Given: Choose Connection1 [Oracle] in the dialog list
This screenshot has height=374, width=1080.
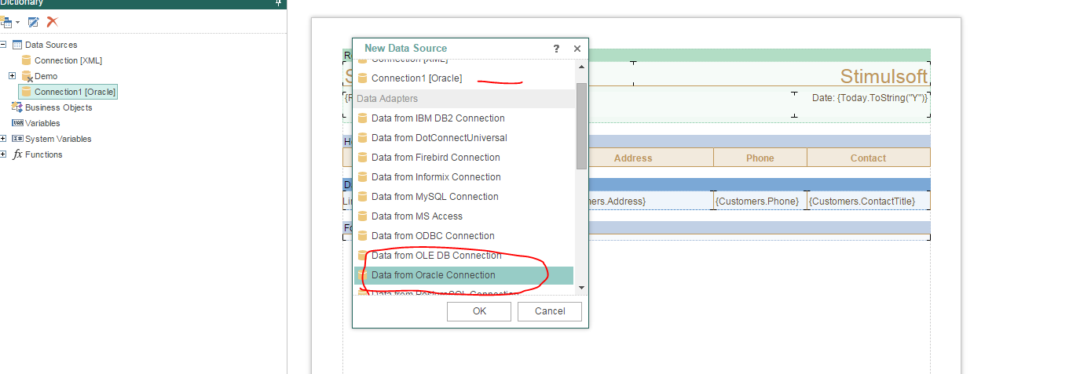Looking at the screenshot, I should coord(465,78).
